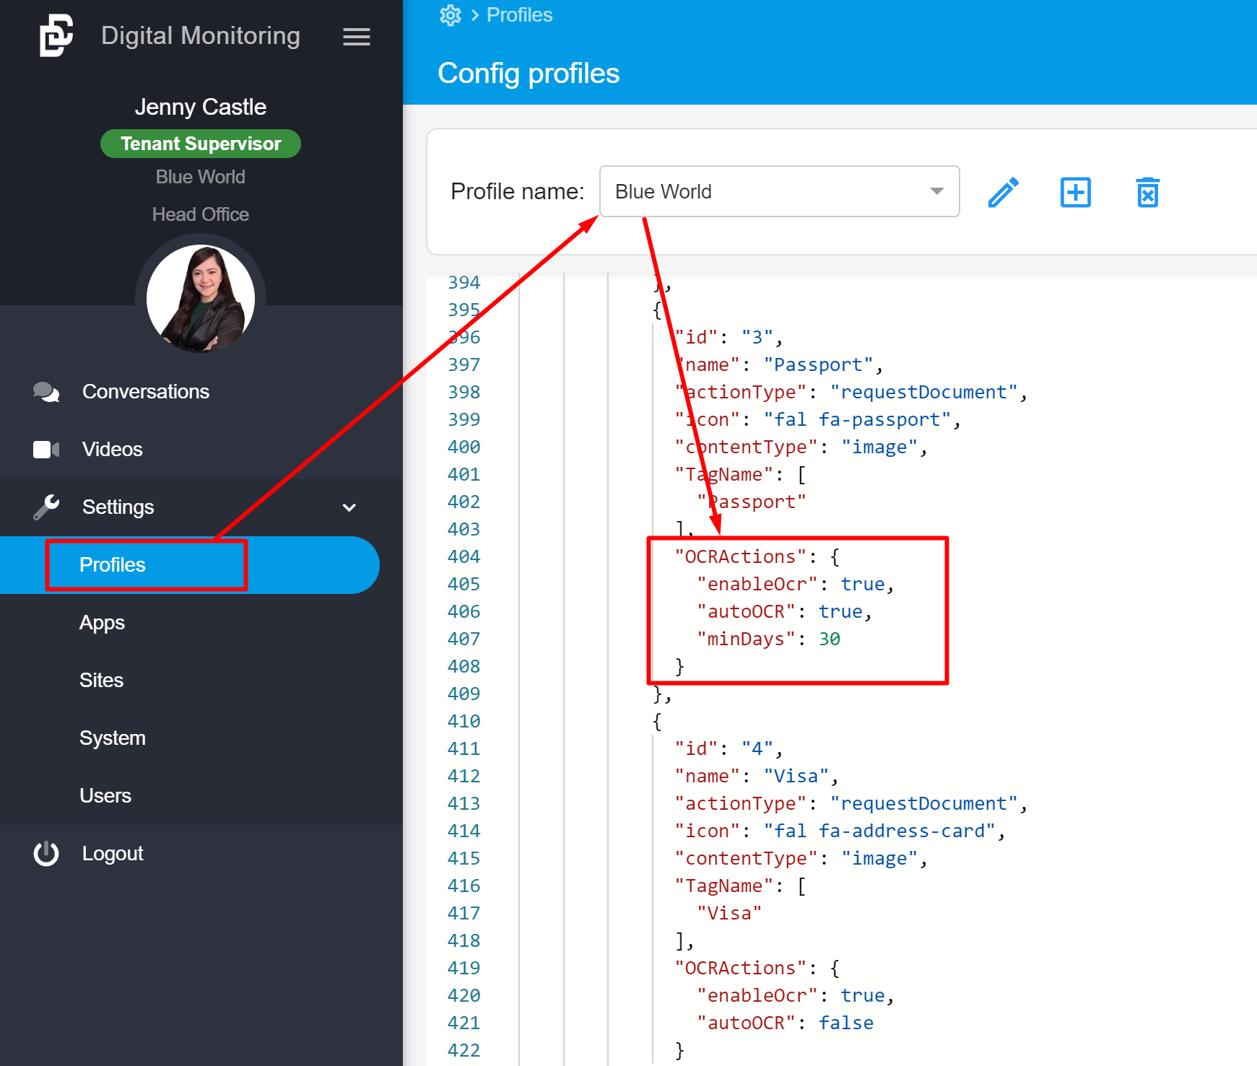Click the pencil edit profile icon

pos(1003,193)
